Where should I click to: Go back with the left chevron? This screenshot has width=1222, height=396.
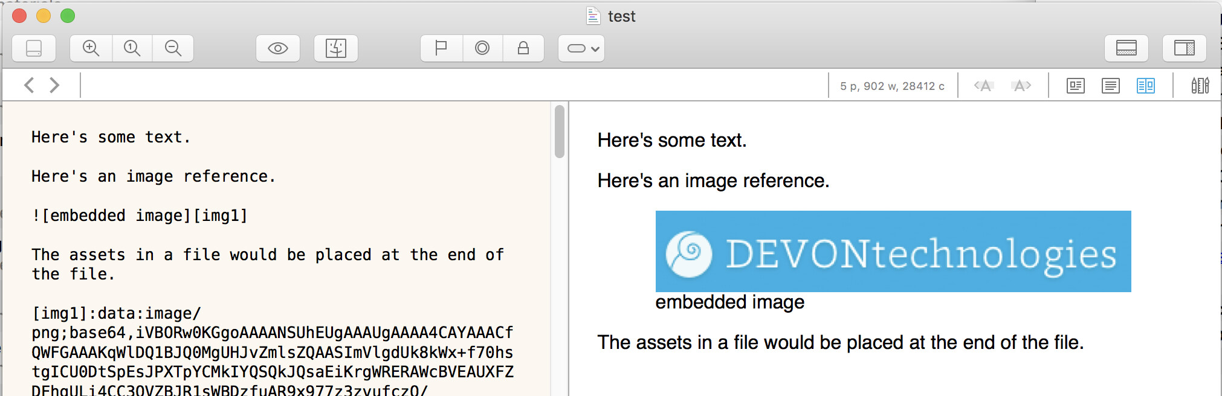(x=29, y=85)
